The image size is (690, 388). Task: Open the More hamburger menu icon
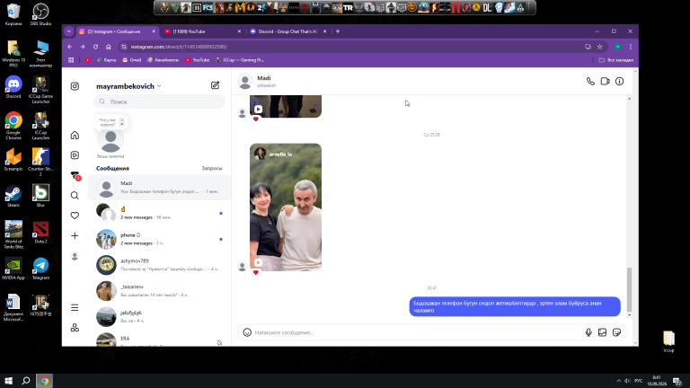[x=75, y=307]
